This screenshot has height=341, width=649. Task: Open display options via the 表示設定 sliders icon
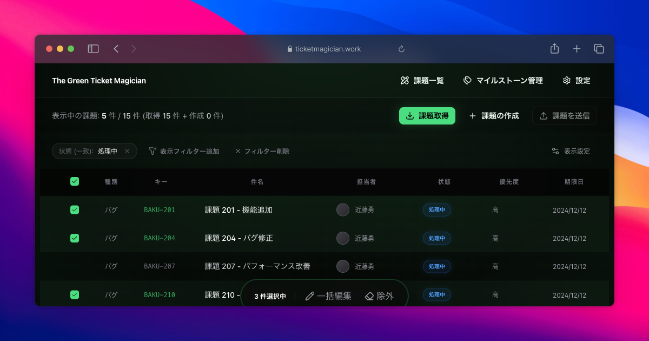tap(555, 151)
